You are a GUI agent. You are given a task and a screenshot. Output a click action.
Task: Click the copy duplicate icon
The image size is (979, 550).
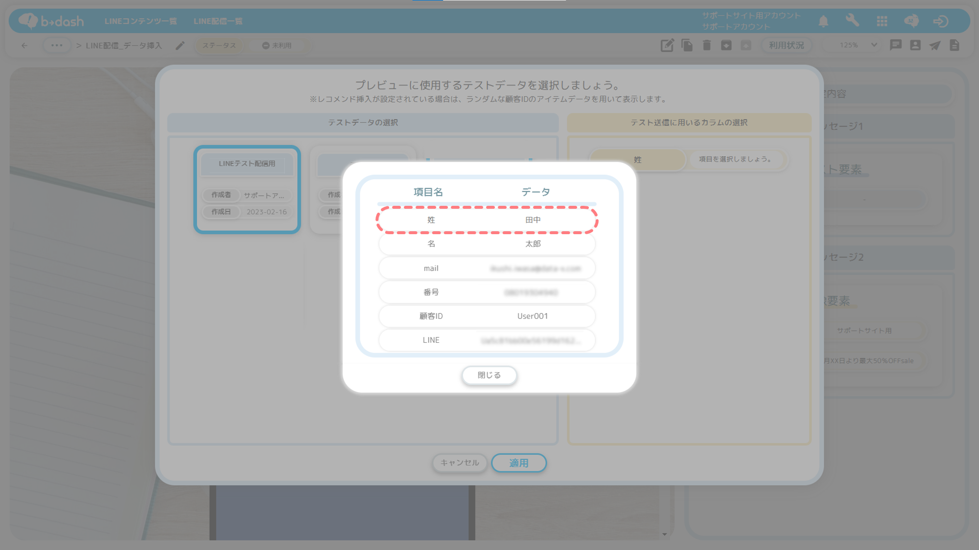(687, 45)
